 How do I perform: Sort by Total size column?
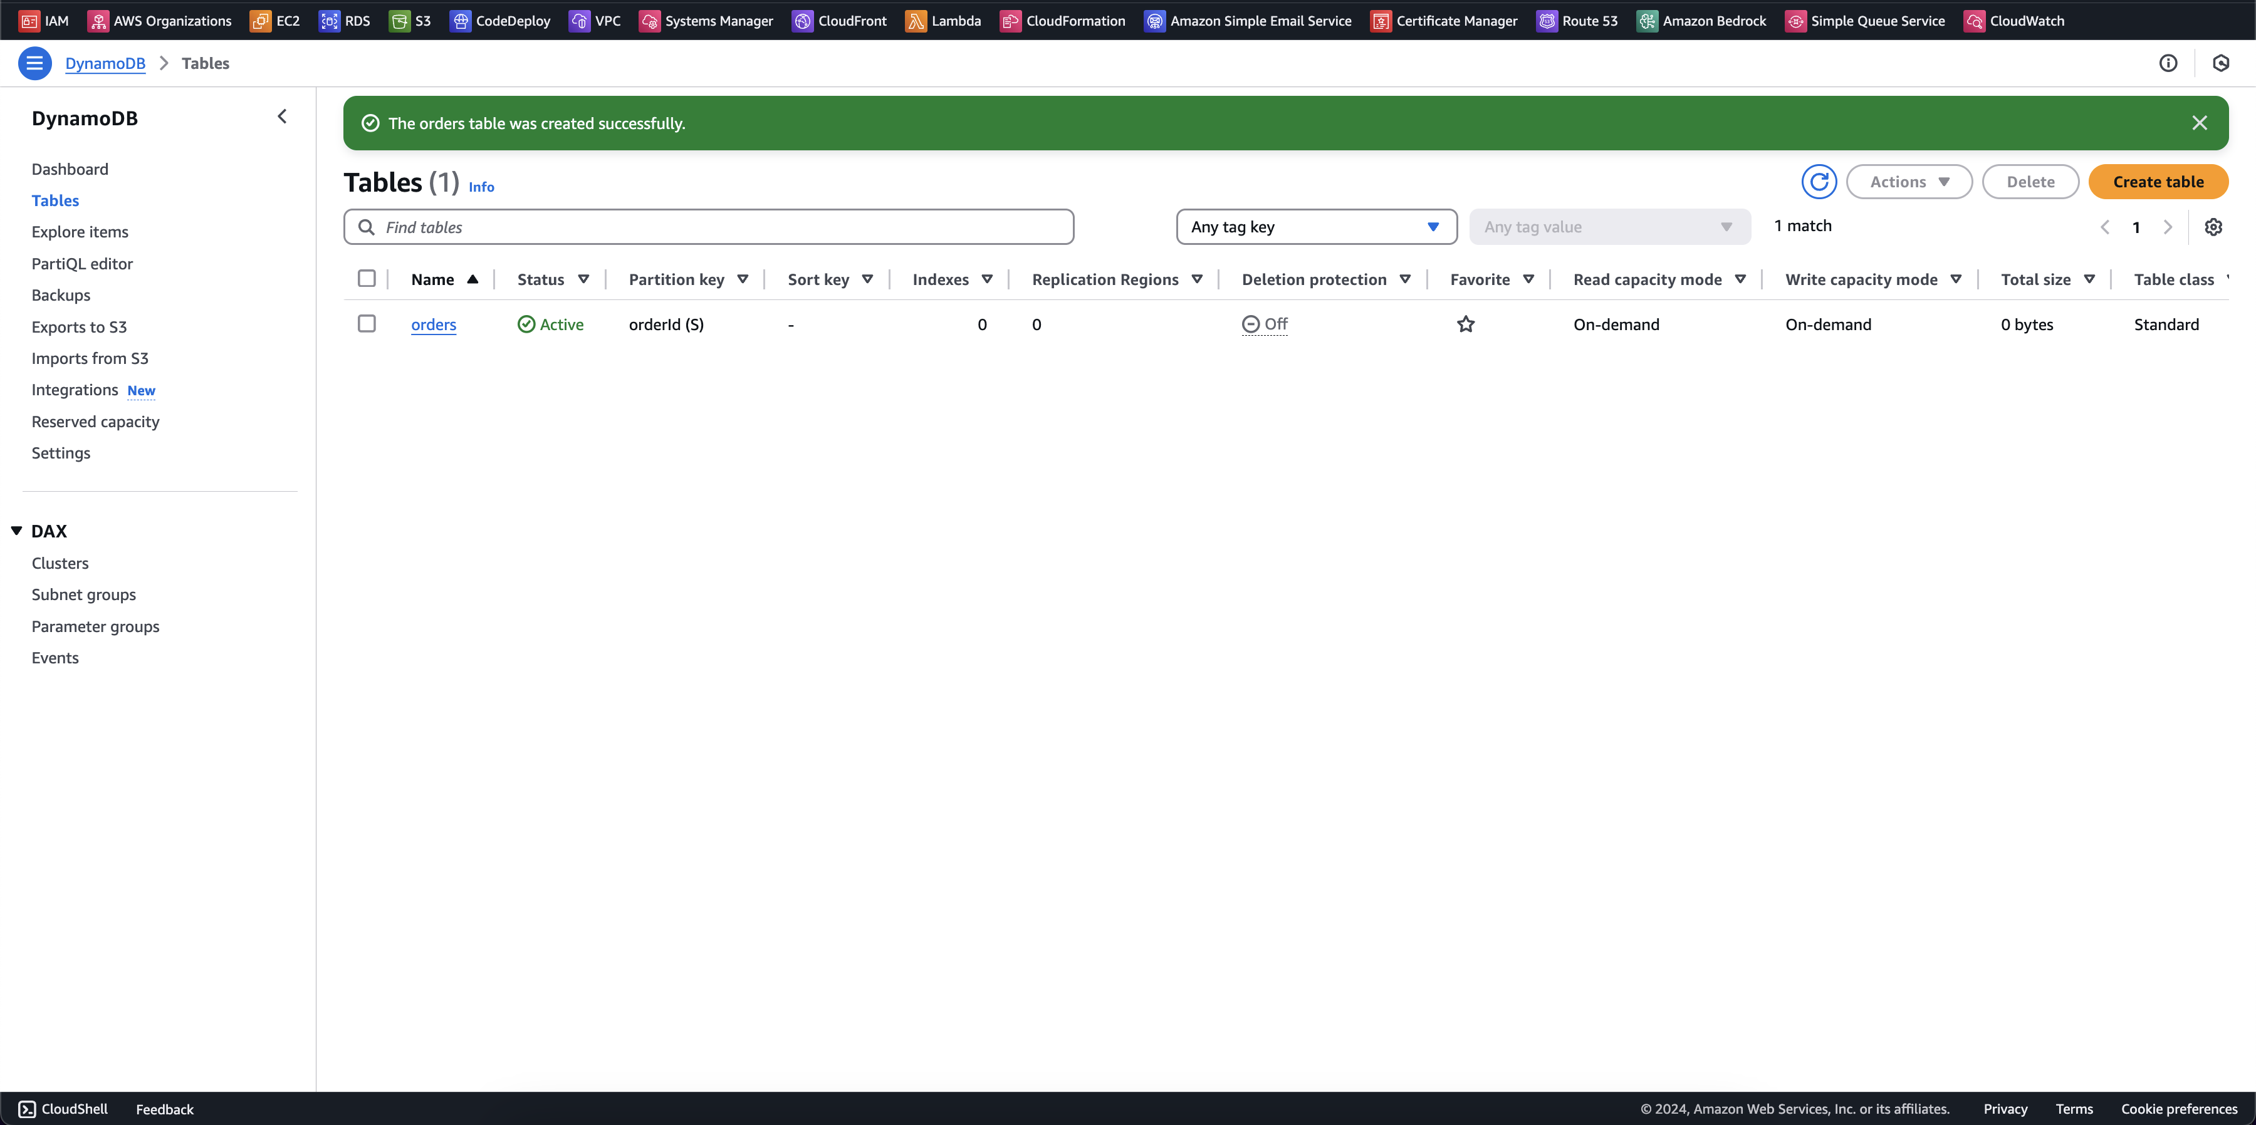2047,280
